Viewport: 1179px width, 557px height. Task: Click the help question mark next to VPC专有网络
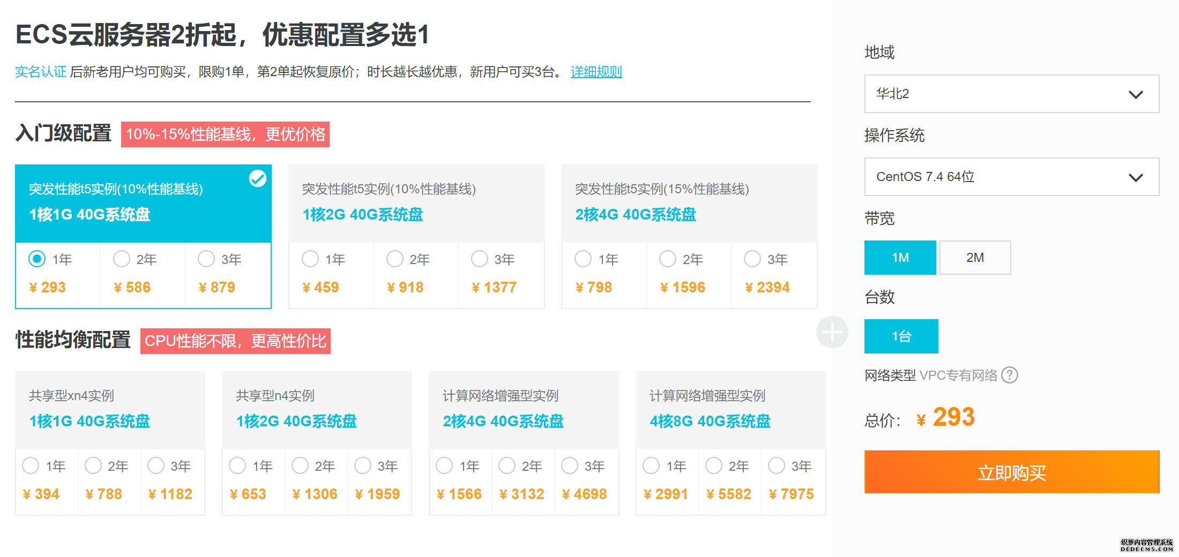click(1010, 375)
